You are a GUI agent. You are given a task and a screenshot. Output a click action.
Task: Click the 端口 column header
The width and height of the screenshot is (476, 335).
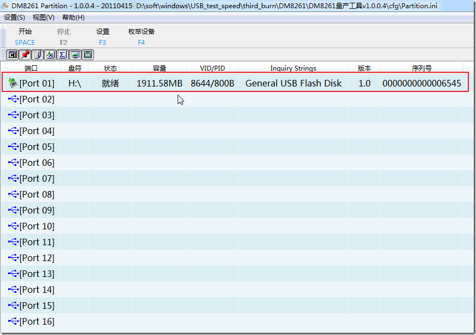[31, 68]
